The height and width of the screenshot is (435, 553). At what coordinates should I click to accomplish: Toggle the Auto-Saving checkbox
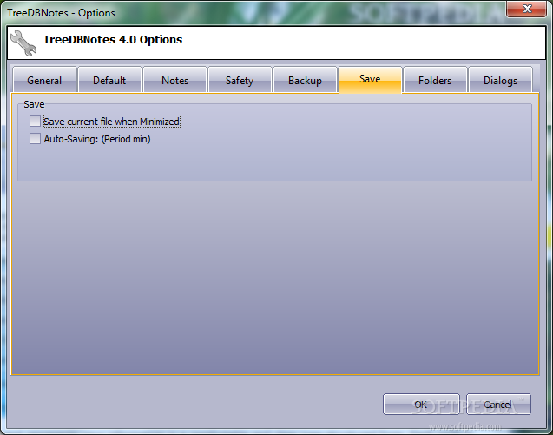point(35,139)
